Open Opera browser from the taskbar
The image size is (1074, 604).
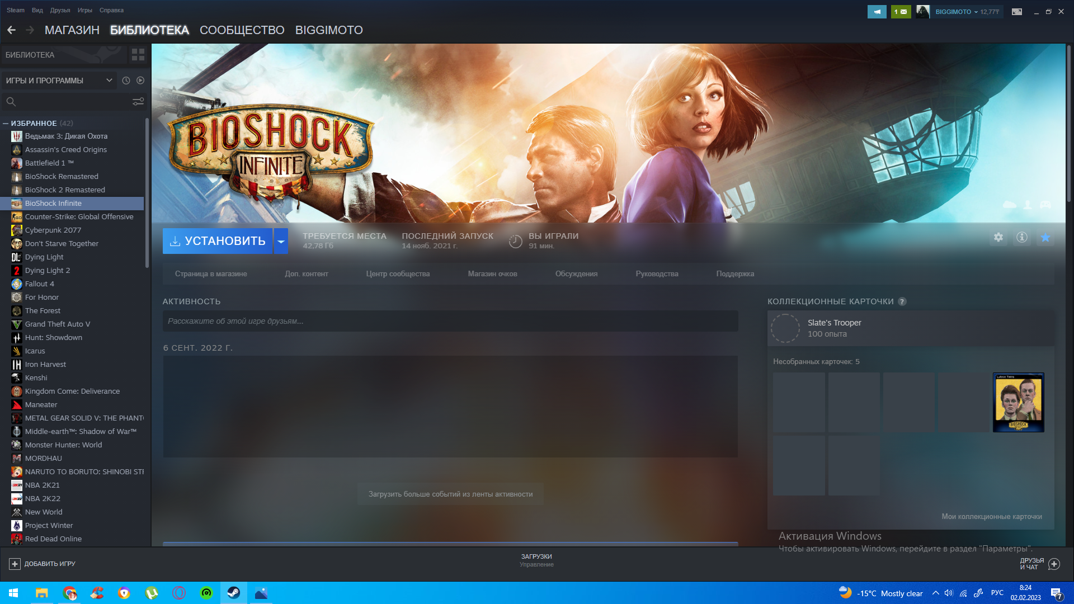pos(179,593)
